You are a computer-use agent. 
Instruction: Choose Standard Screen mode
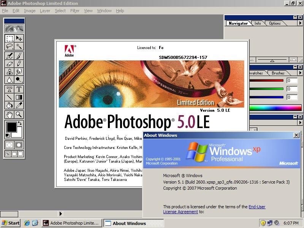click(x=8, y=154)
